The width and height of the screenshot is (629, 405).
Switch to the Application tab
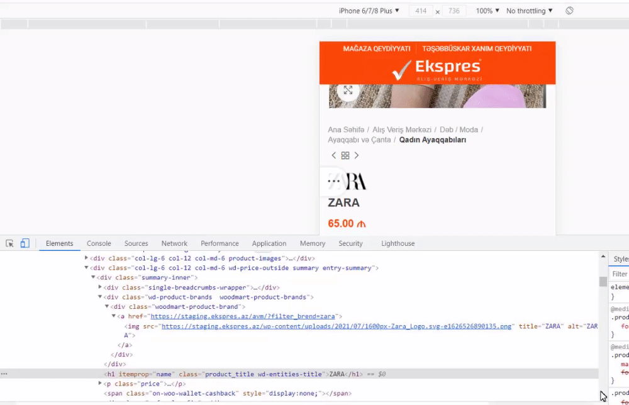pyautogui.click(x=269, y=243)
